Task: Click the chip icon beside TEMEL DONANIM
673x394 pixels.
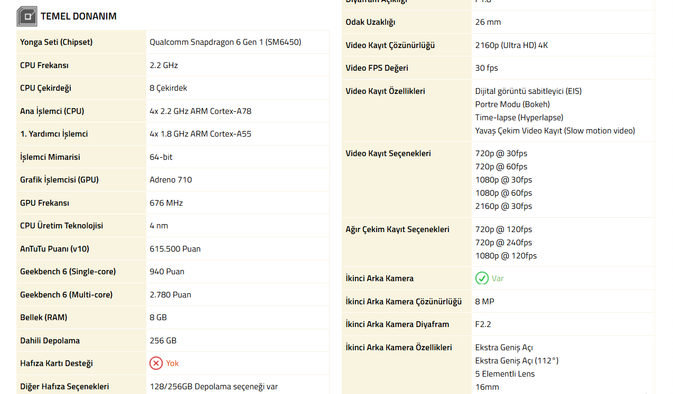Action: pyautogui.click(x=26, y=16)
